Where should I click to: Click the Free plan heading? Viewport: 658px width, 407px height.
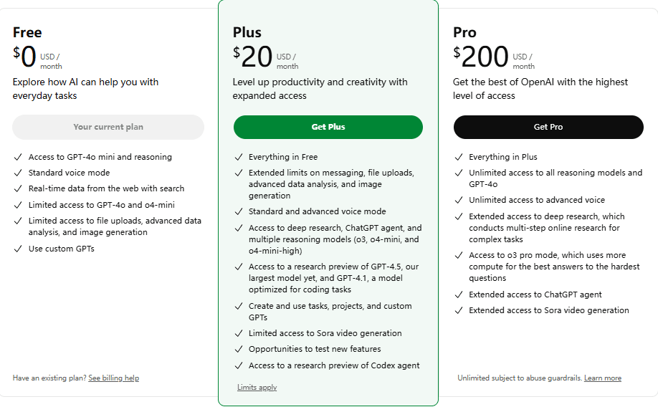coord(27,32)
